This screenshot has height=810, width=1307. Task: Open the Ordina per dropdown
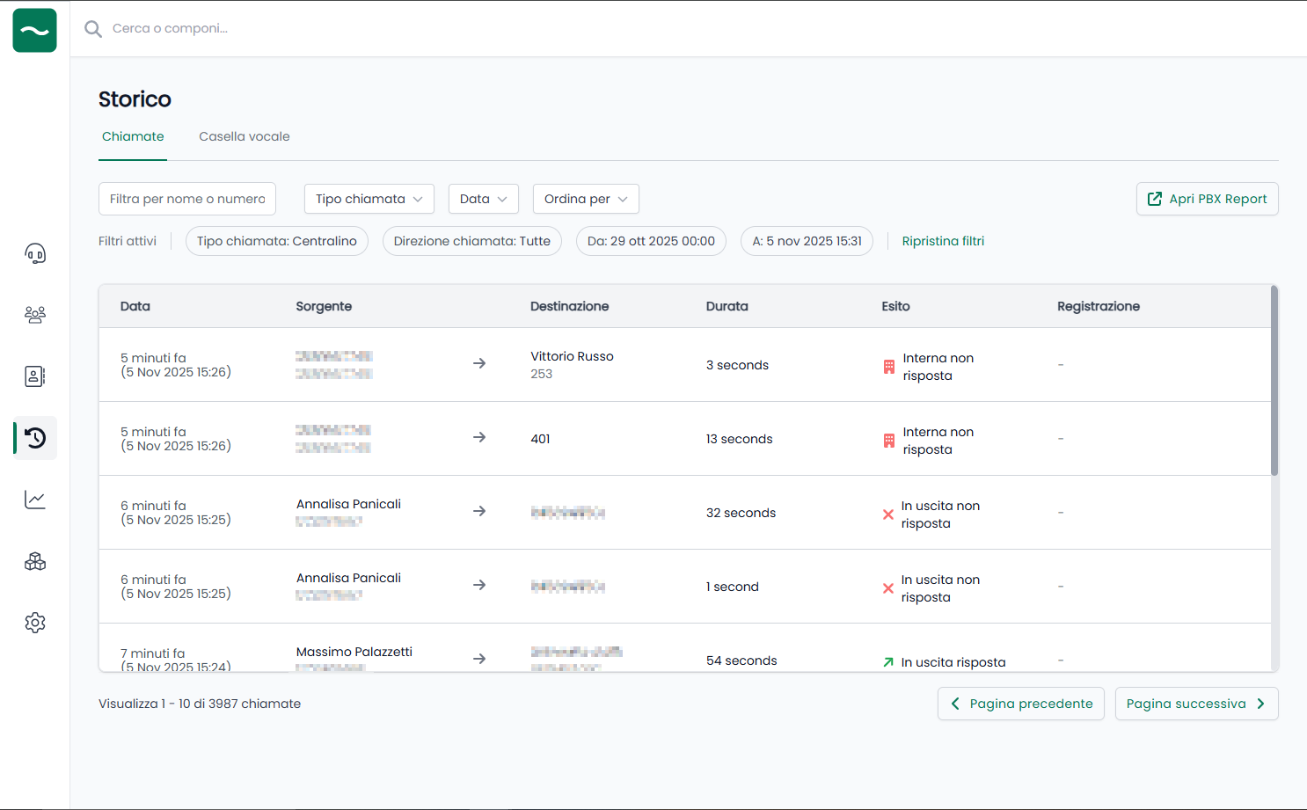pyautogui.click(x=585, y=199)
